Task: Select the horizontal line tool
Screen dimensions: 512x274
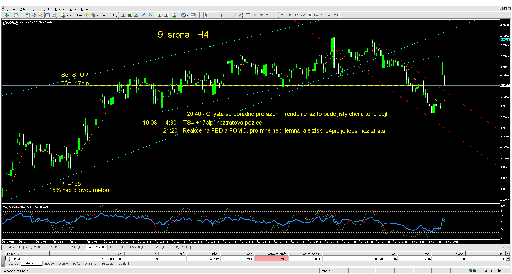Action: click(228, 15)
